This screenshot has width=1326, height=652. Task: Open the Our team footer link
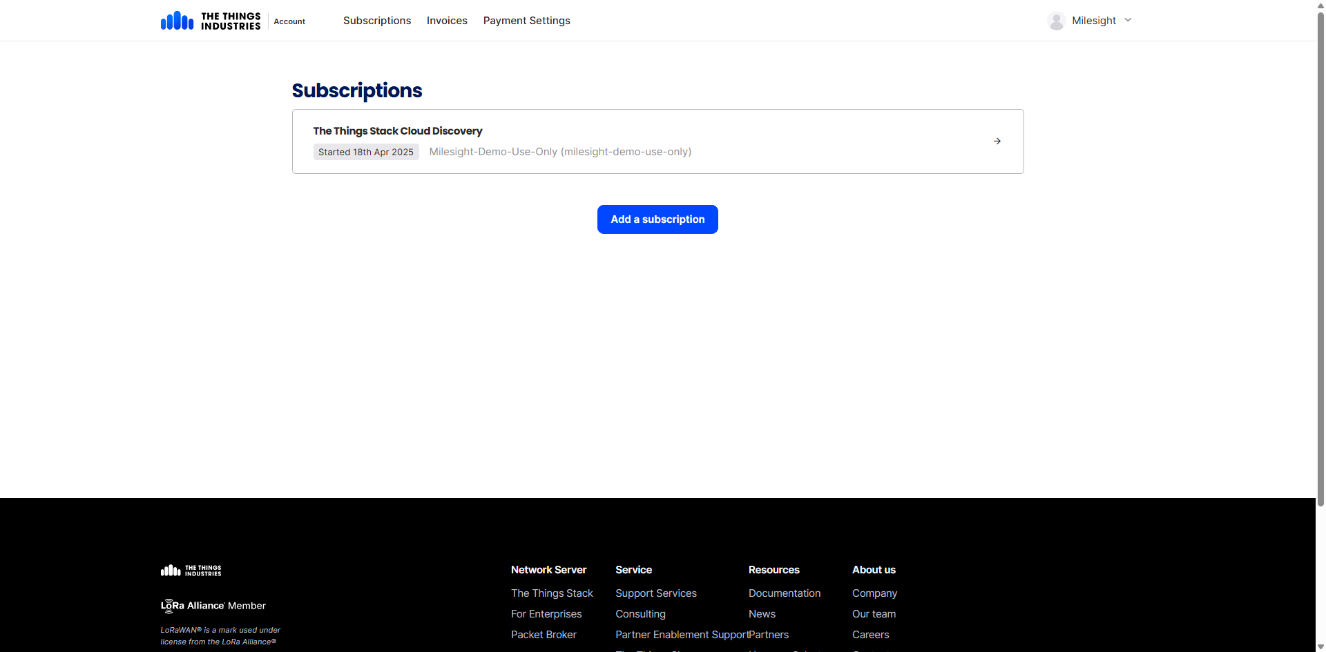(x=874, y=614)
